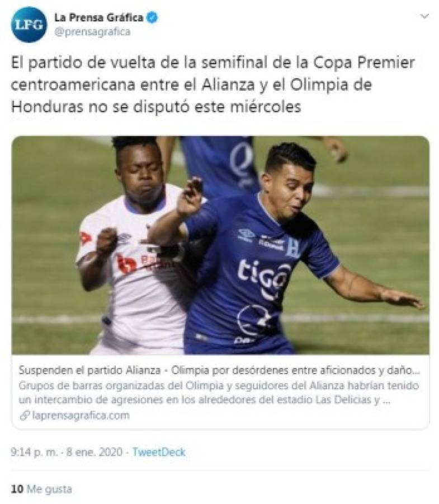
Task: Click the tigo logo on blue jersey
Action: pyautogui.click(x=264, y=278)
